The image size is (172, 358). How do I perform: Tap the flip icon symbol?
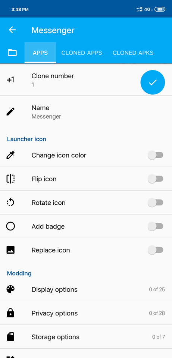click(10, 179)
